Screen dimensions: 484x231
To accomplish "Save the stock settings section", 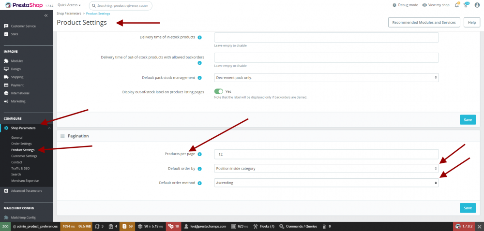I will coord(468,119).
